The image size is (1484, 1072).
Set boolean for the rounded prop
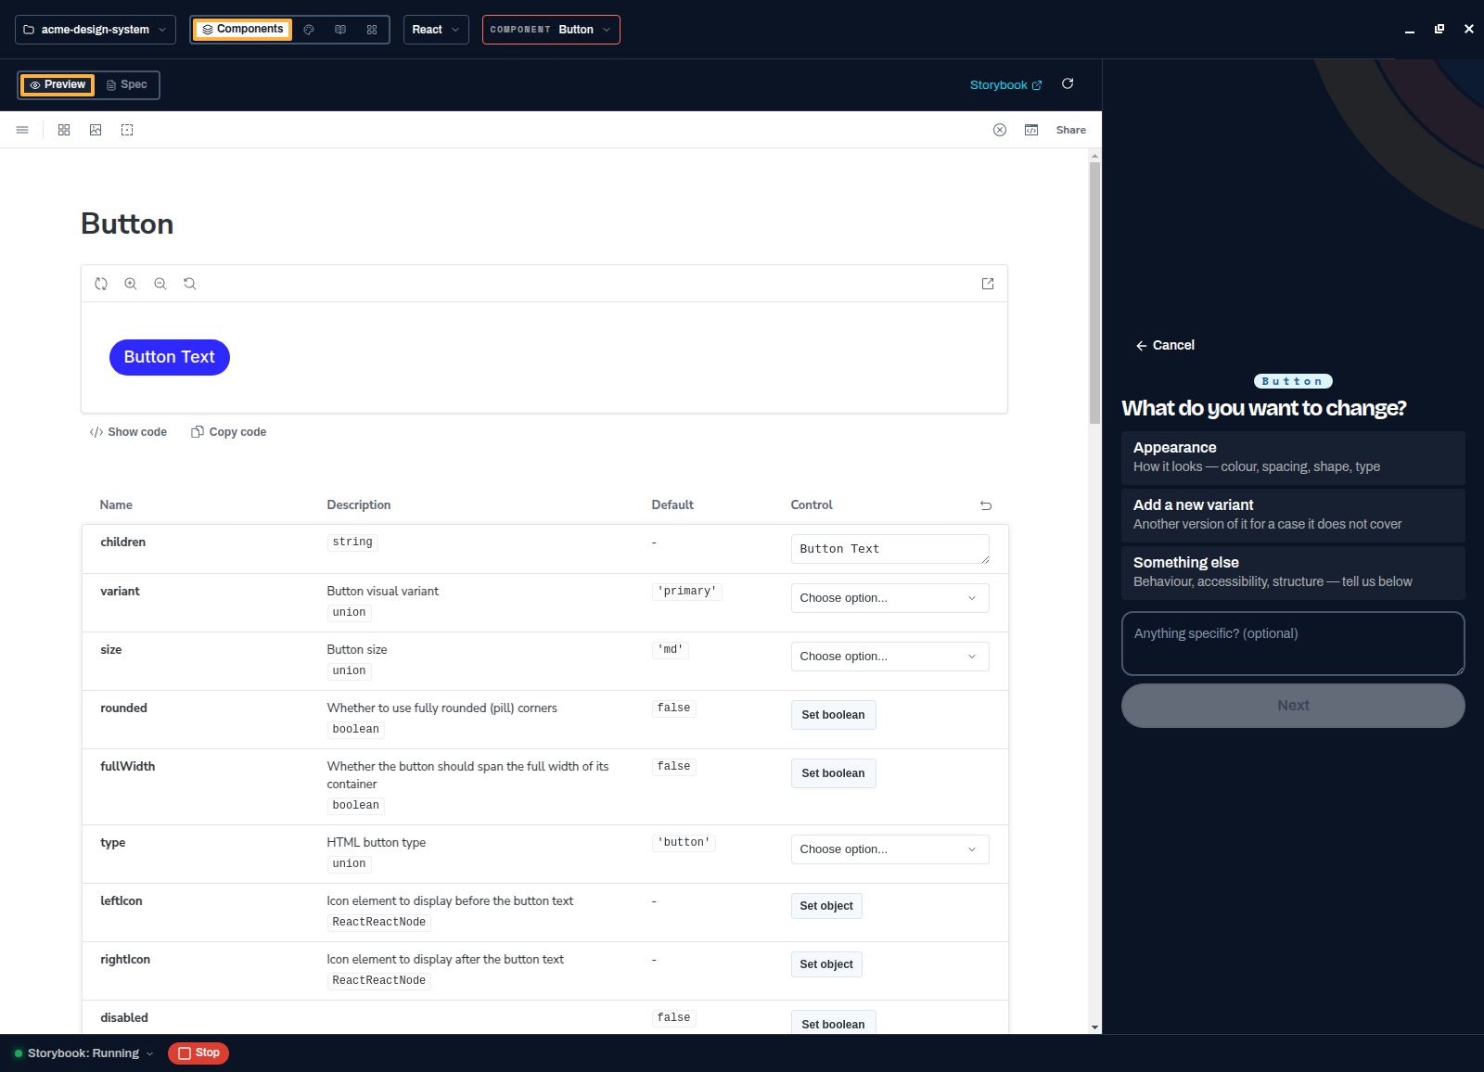coord(833,715)
